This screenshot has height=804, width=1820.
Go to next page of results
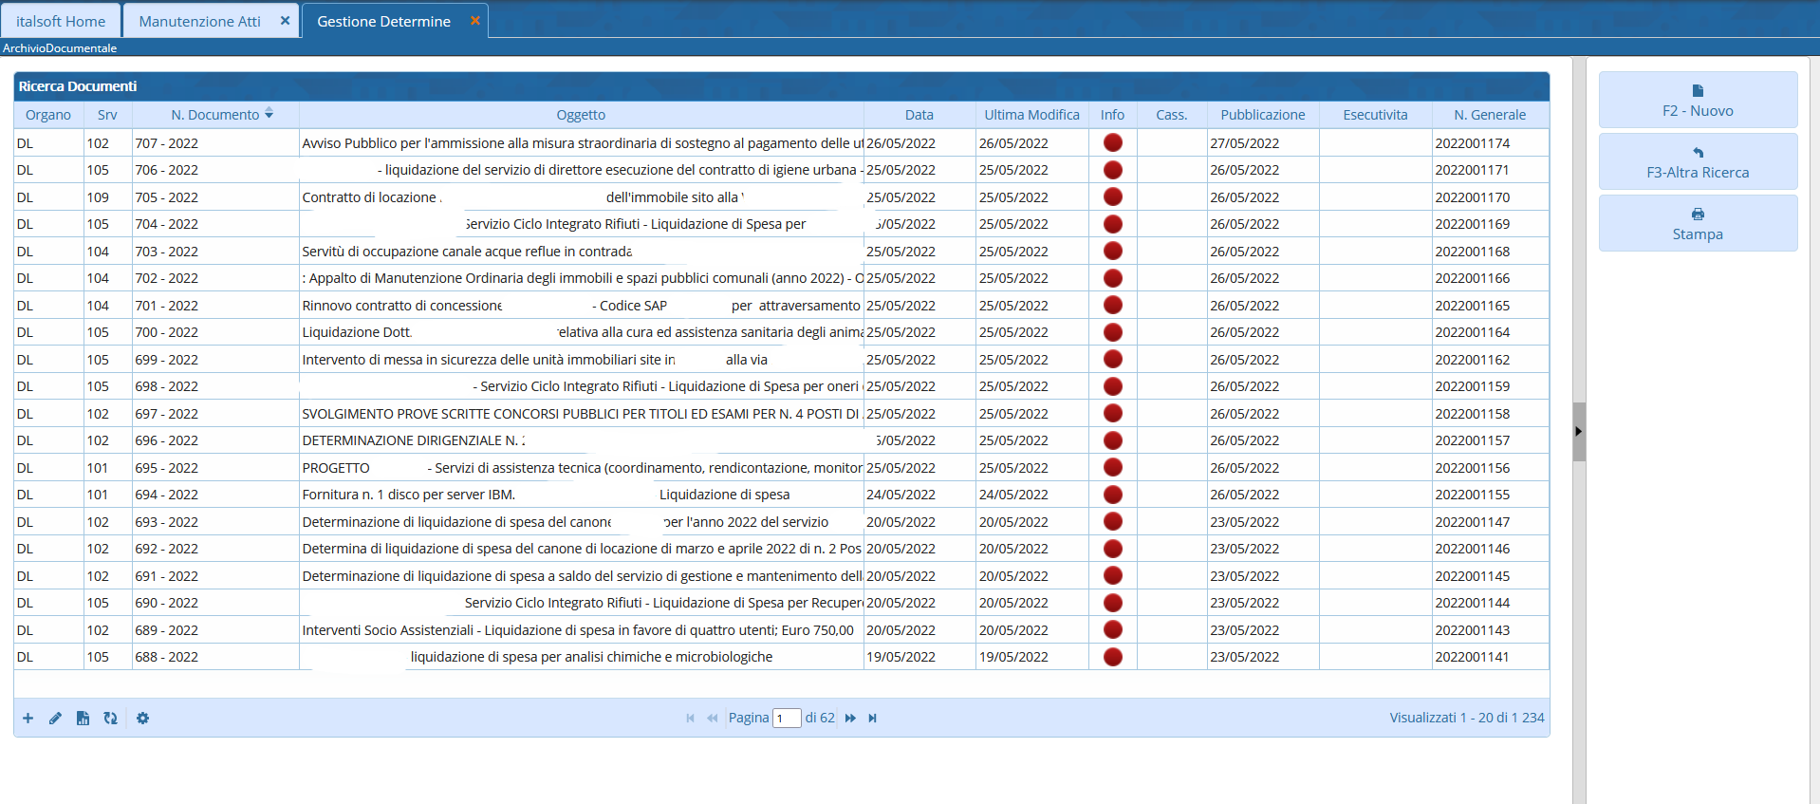[850, 719]
